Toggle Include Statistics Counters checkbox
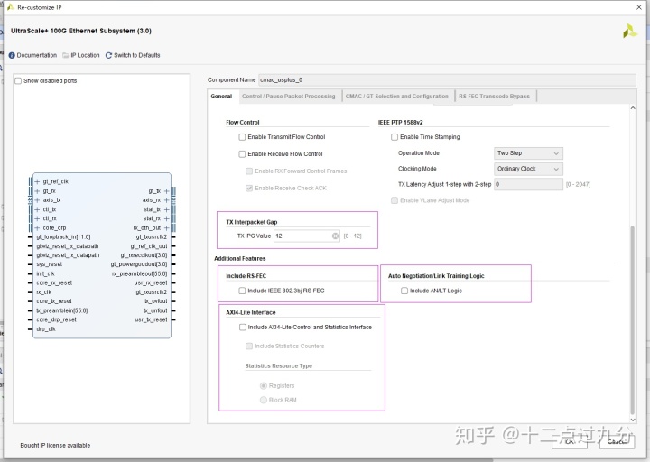Viewport: 650px width, 462px height. click(x=249, y=346)
